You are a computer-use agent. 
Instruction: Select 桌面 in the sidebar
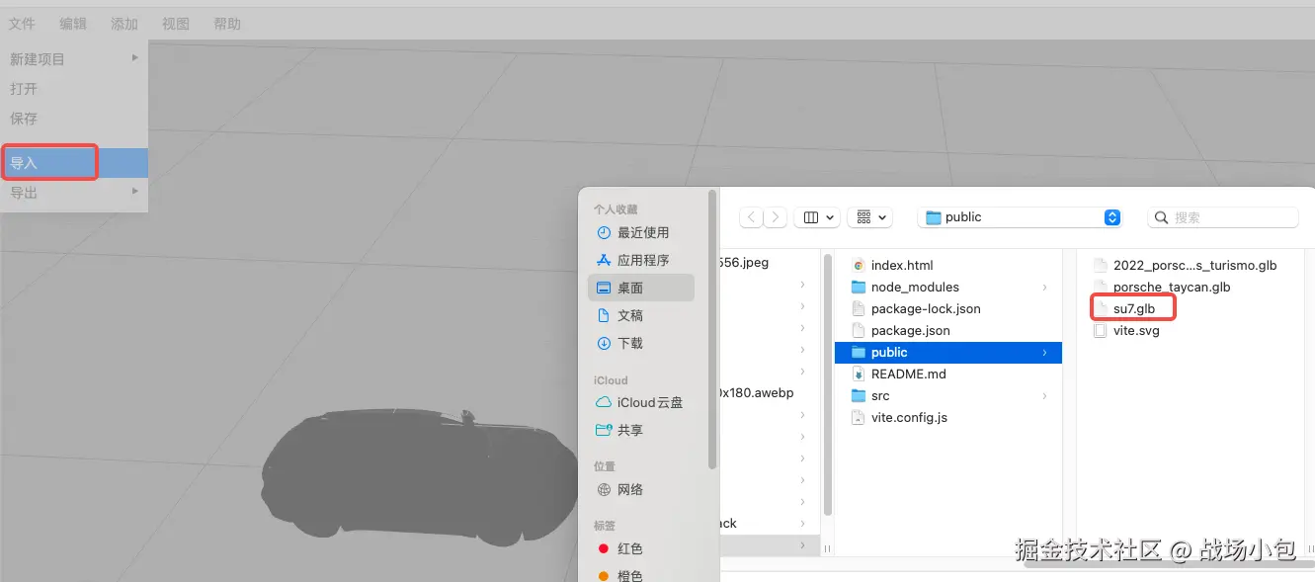point(641,288)
